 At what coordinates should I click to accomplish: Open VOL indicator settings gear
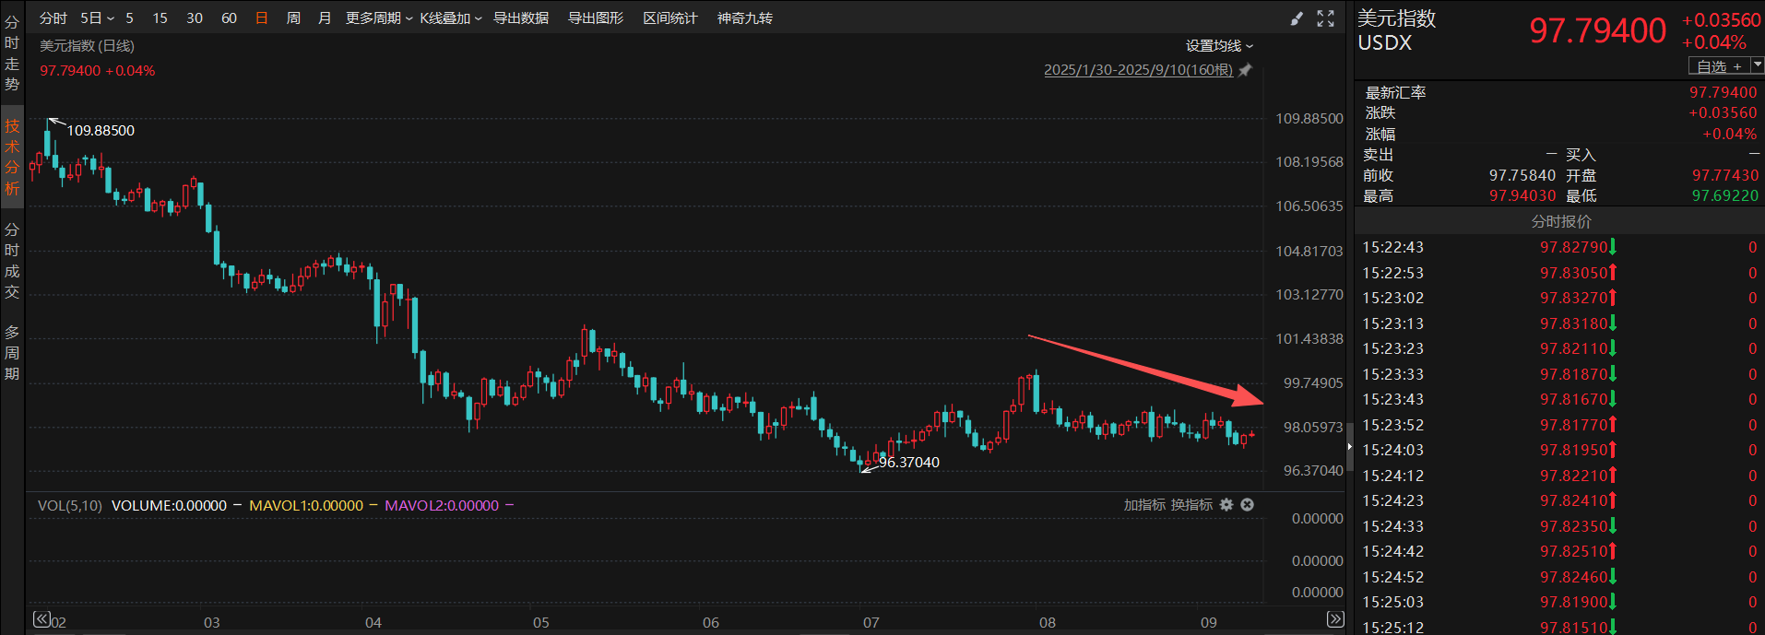(x=1226, y=505)
